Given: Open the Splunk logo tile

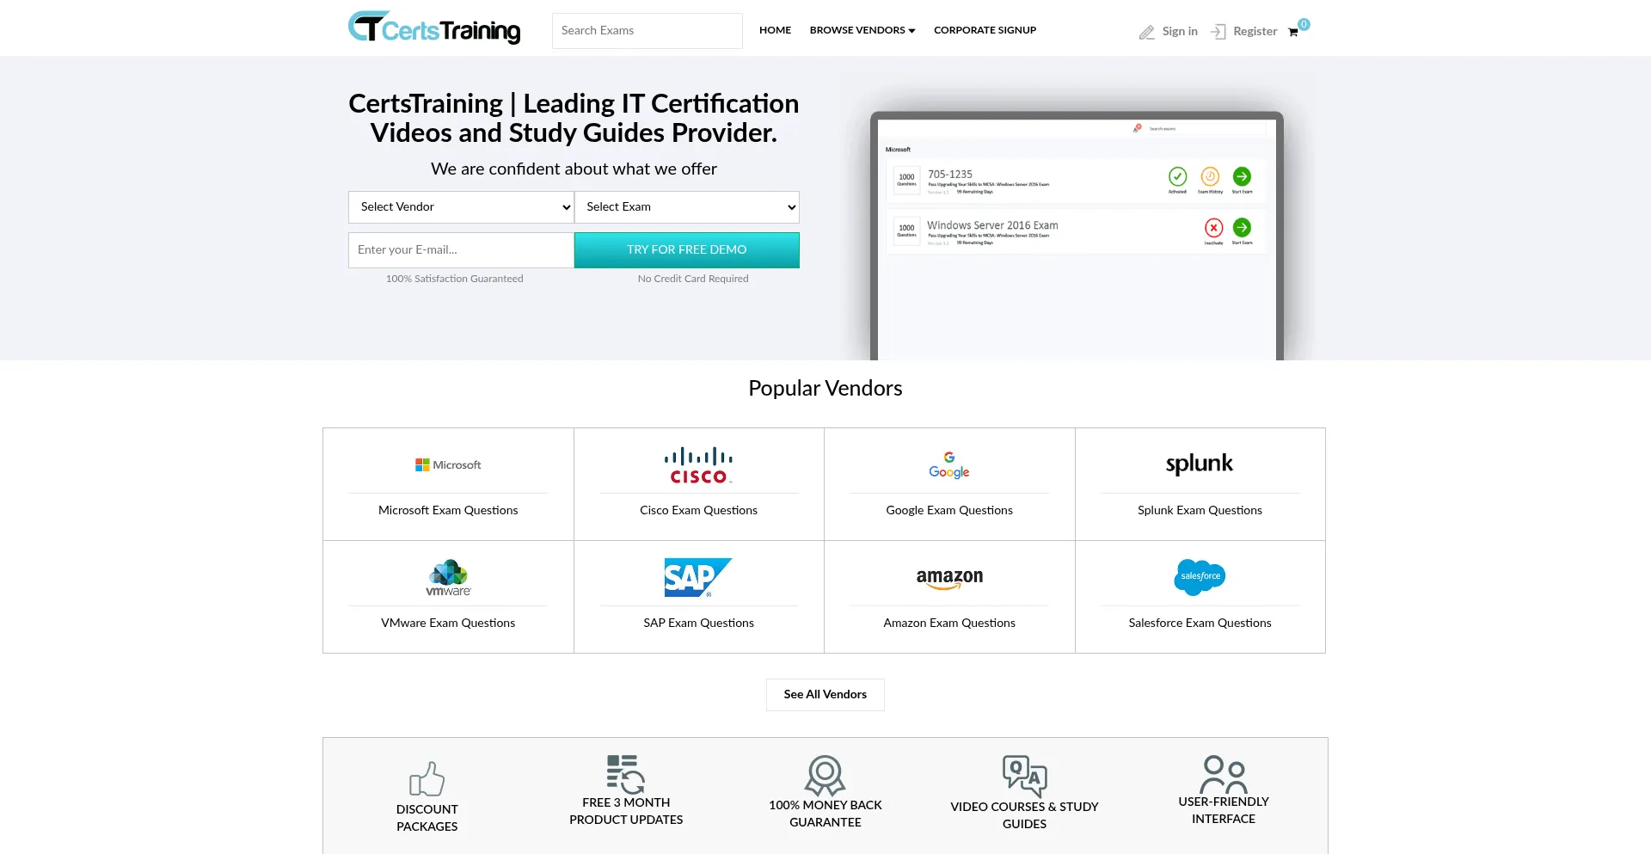Looking at the screenshot, I should [1199, 464].
